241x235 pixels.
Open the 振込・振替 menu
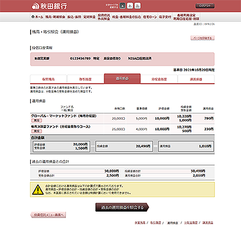click(x=74, y=17)
